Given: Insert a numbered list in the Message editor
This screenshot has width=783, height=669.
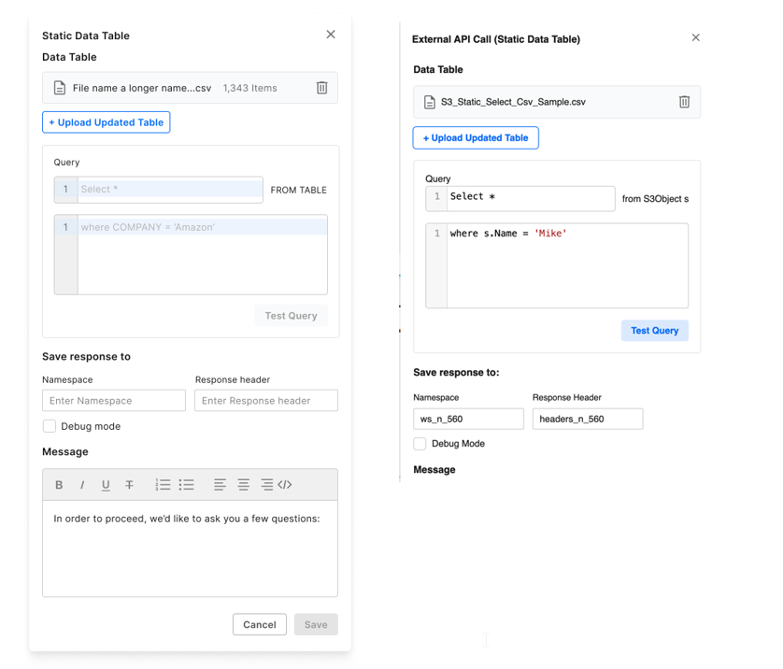Looking at the screenshot, I should [163, 485].
